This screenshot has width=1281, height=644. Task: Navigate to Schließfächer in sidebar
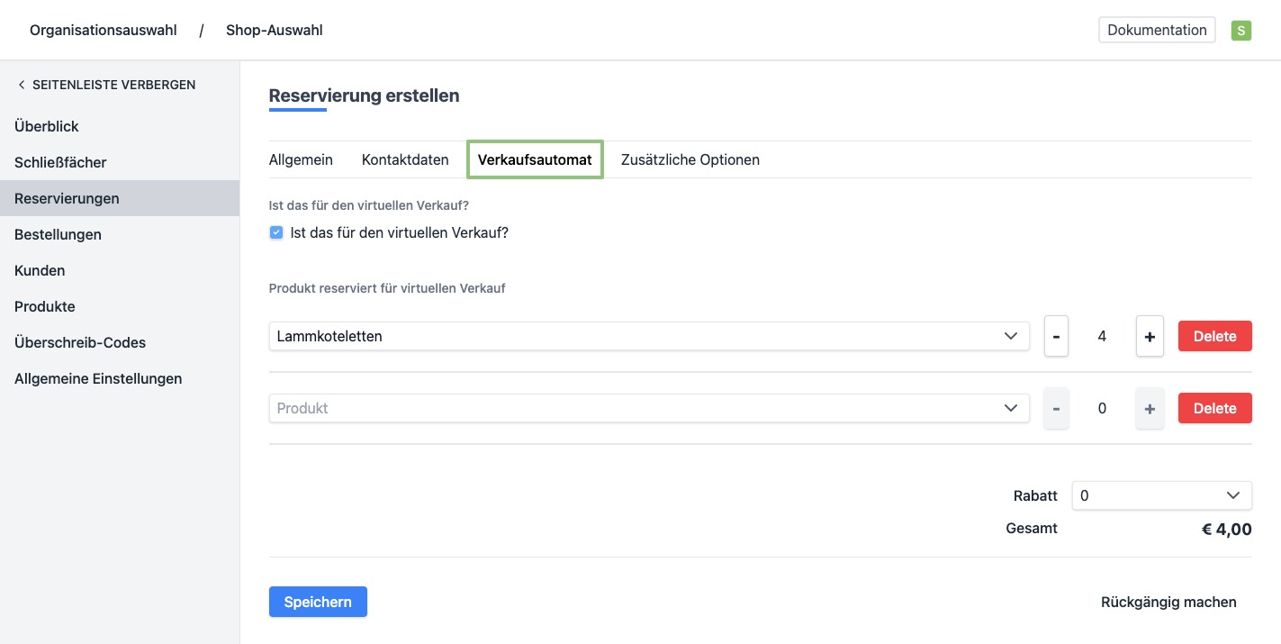click(x=60, y=162)
